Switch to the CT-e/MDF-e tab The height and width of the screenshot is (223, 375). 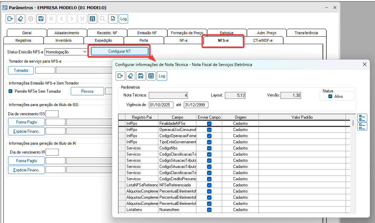263,40
